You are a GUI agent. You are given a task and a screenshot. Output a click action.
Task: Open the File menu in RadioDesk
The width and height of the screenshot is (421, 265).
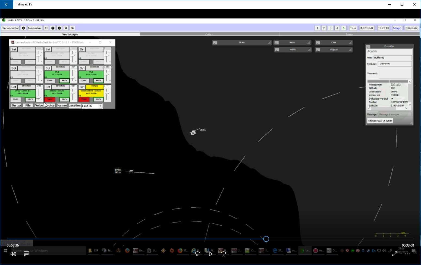point(28,105)
